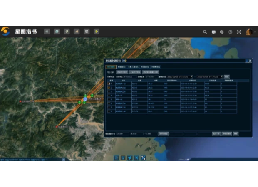Click the green play icon in top toolbar

97,31
